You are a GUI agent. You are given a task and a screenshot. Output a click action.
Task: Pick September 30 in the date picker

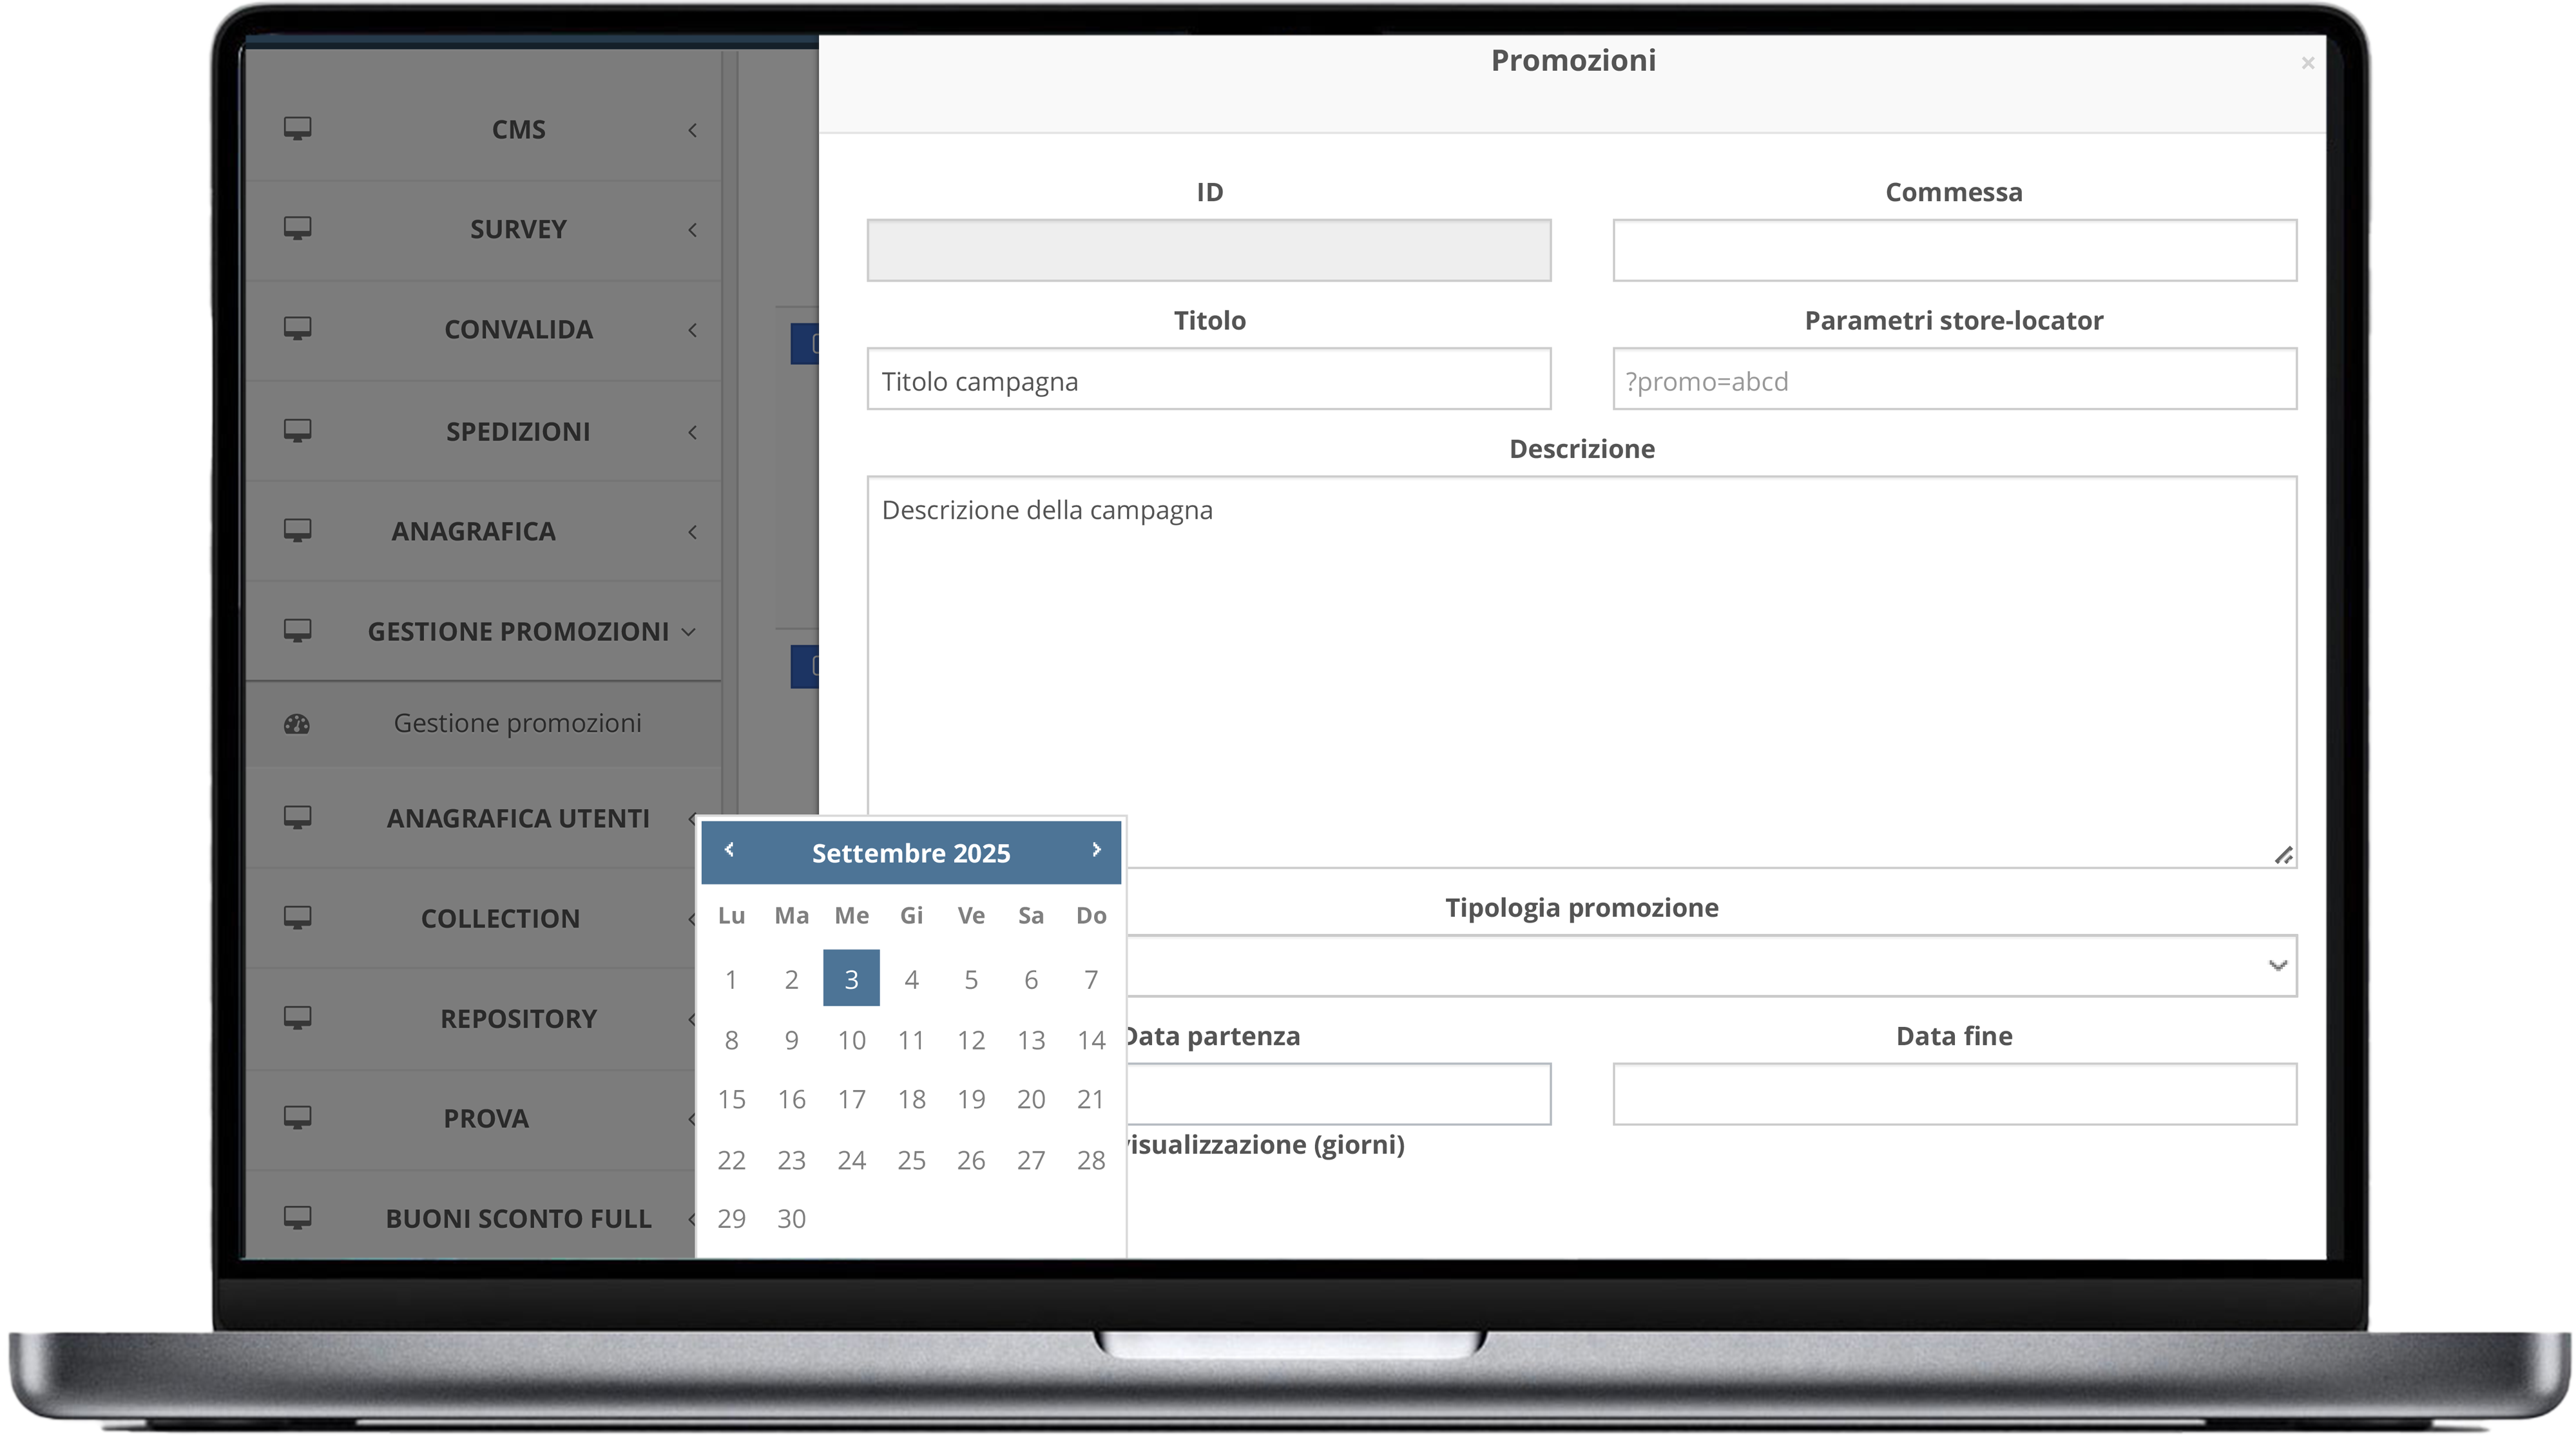[791, 1219]
